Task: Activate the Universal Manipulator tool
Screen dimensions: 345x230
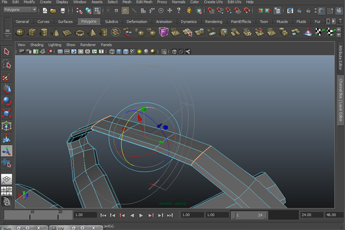Action: point(6,126)
